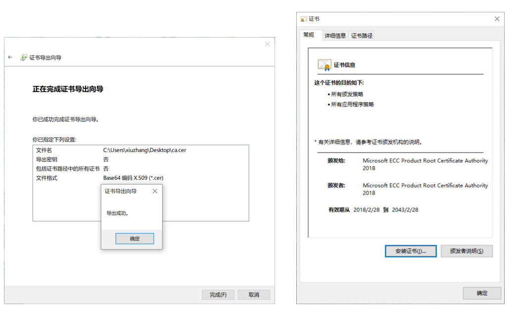The width and height of the screenshot is (514, 314).
Task: Click the 你已指定下列设置 label
Action: (54, 140)
